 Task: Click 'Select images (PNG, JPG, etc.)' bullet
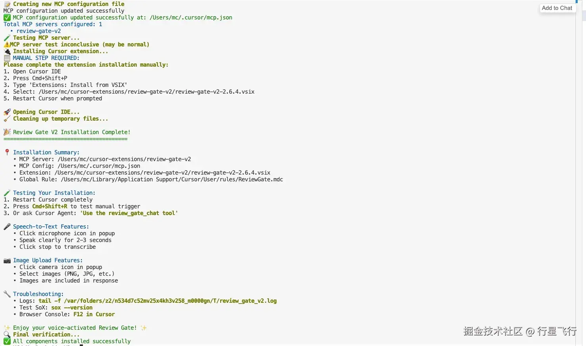pos(67,274)
